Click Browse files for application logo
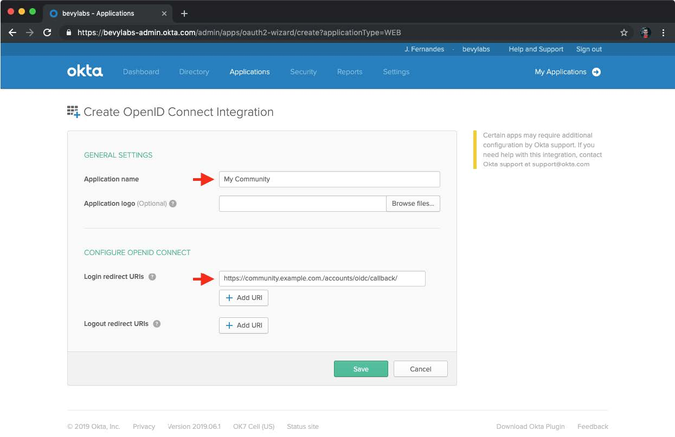Screen dimensions: 675x437 pyautogui.click(x=413, y=204)
